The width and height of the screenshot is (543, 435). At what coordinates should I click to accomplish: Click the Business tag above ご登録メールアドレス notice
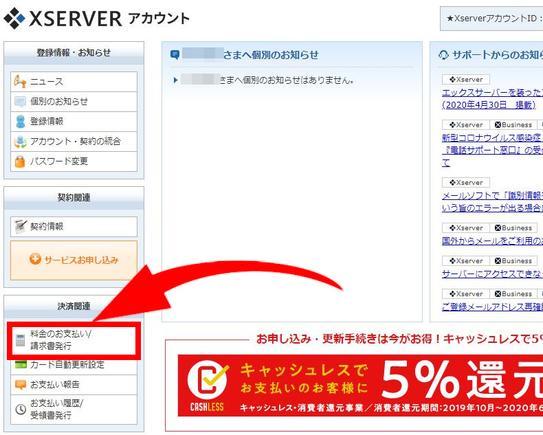click(x=513, y=293)
